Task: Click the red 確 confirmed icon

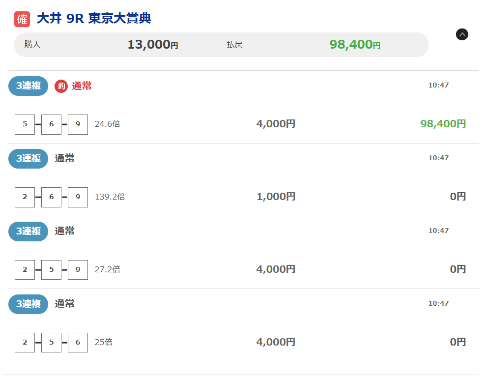Action: coord(22,19)
